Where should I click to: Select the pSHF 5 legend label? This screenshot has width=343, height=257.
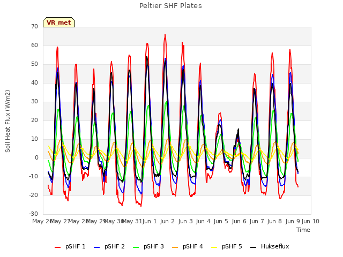tap(232, 246)
